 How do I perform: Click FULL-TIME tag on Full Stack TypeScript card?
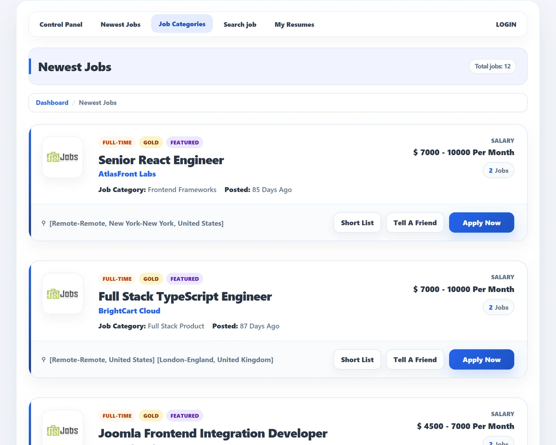(x=117, y=279)
